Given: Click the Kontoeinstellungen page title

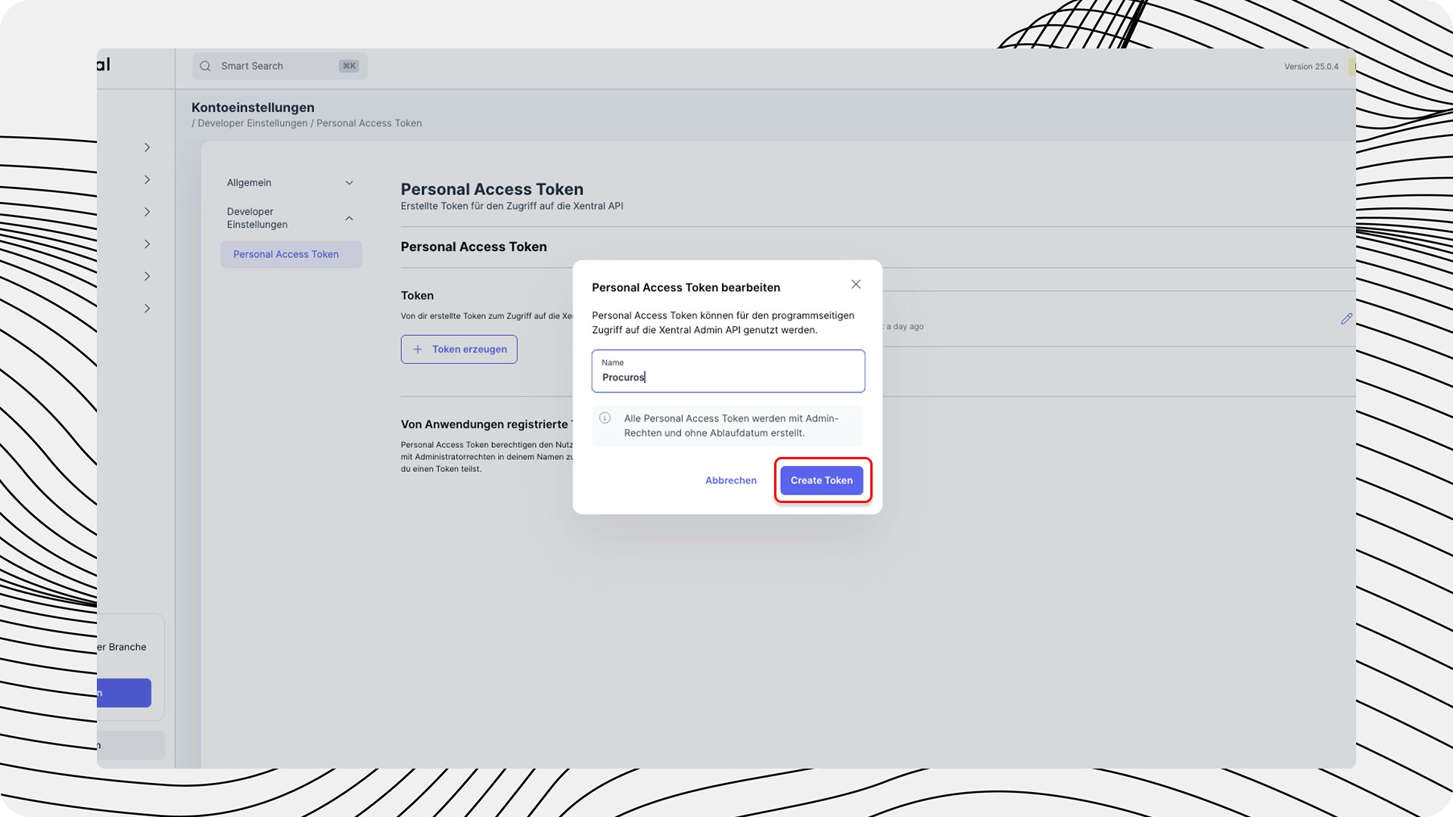Looking at the screenshot, I should coord(253,107).
